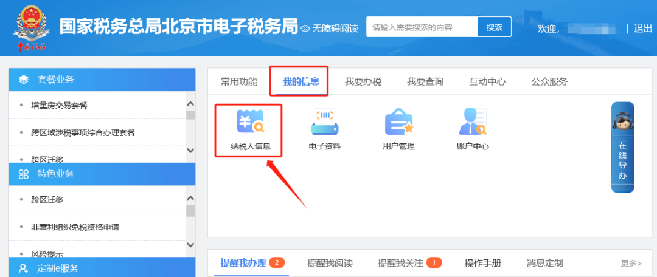
Task: Click the 套餐业务 panel header
Action: 102,80
